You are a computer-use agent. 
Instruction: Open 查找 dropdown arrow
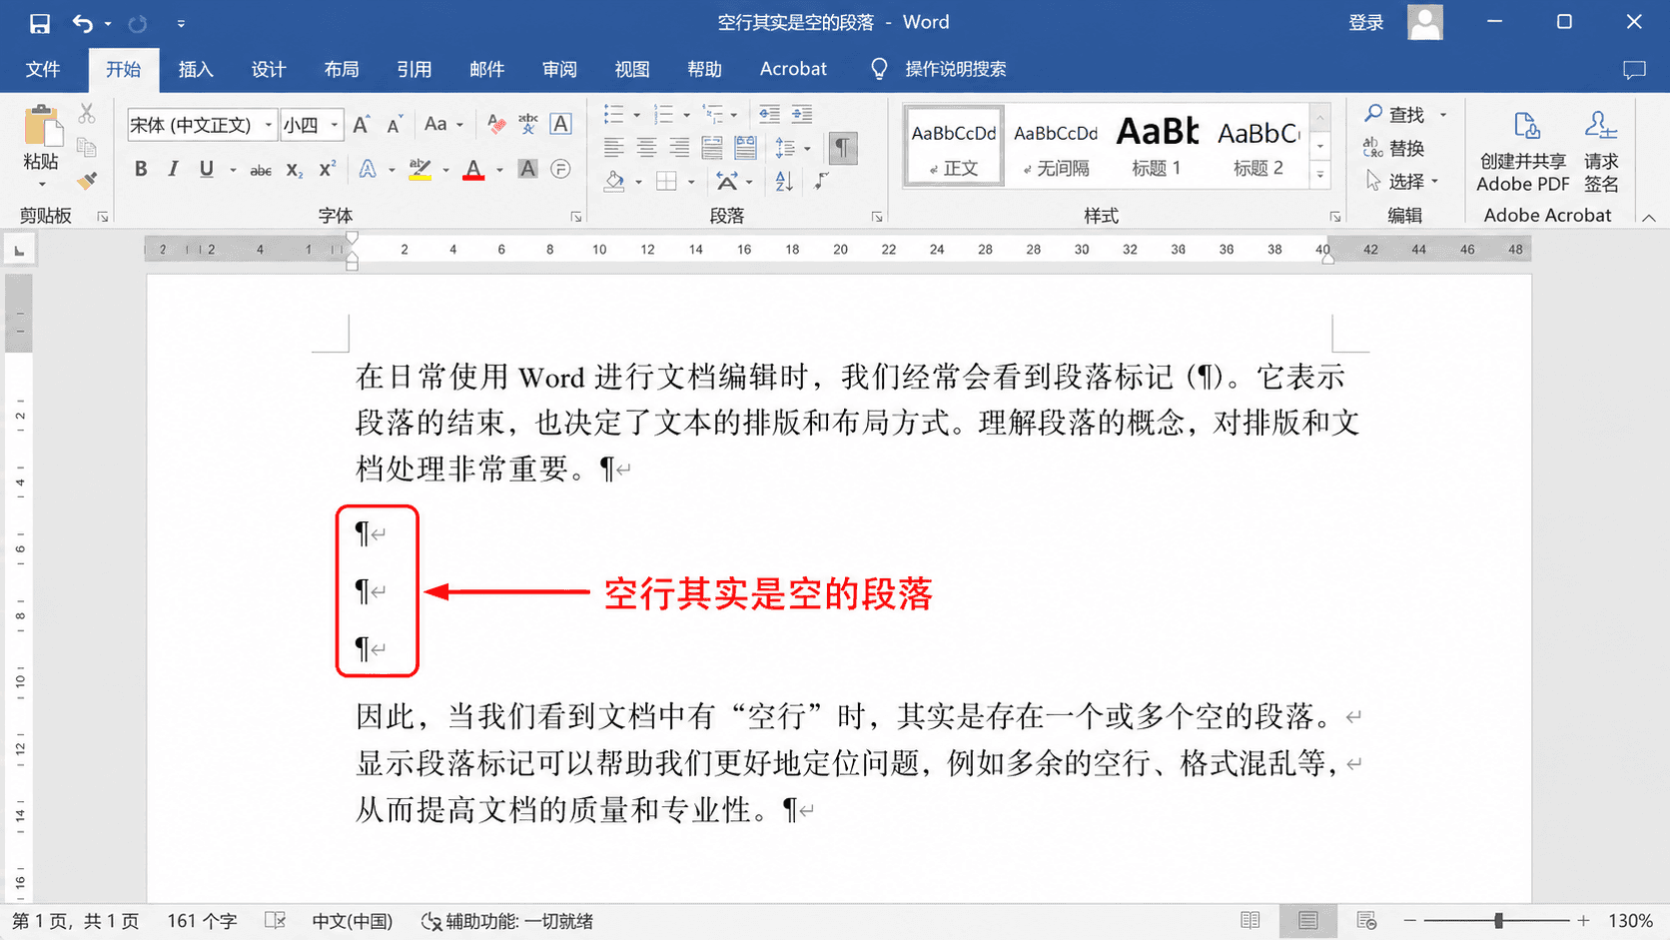coord(1443,115)
